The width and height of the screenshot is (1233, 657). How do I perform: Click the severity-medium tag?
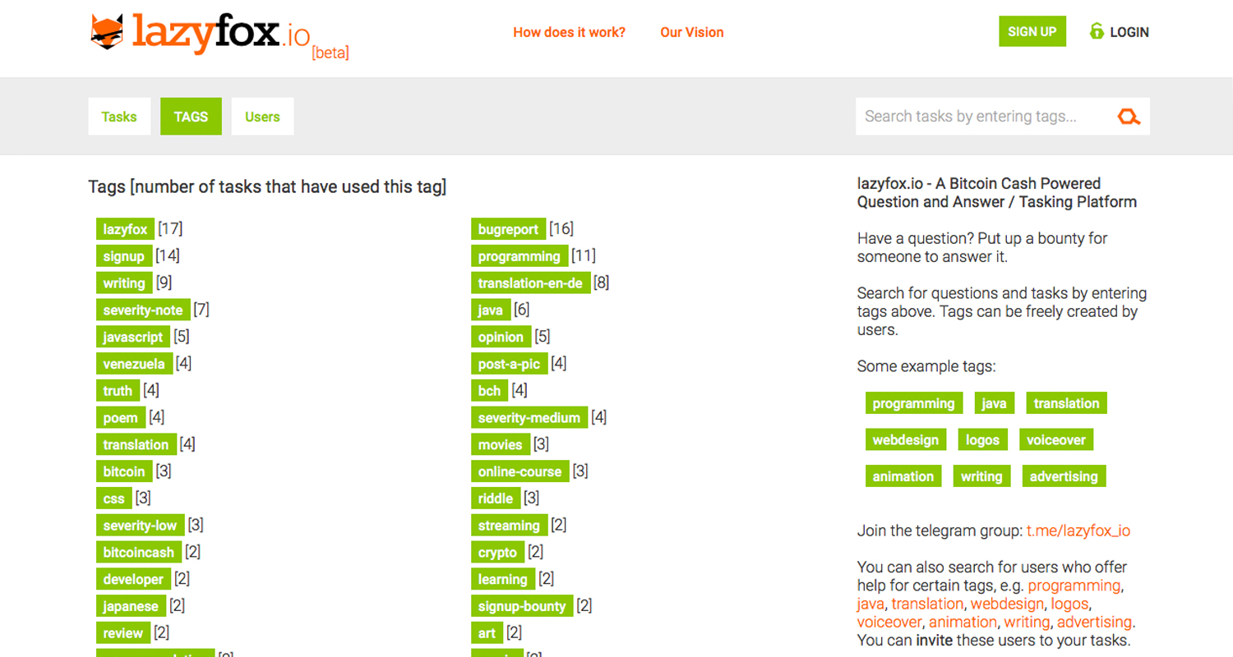click(529, 418)
